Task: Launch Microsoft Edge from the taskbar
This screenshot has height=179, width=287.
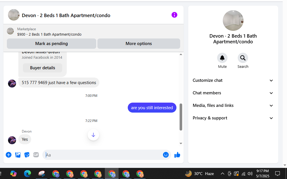Action: [27, 174]
